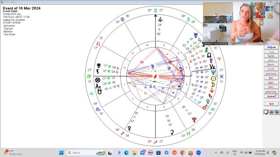Open the clock showing 12:38 PM

tap(260, 153)
